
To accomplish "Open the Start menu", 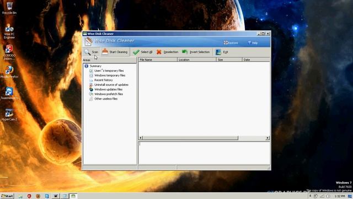I will 7,196.
